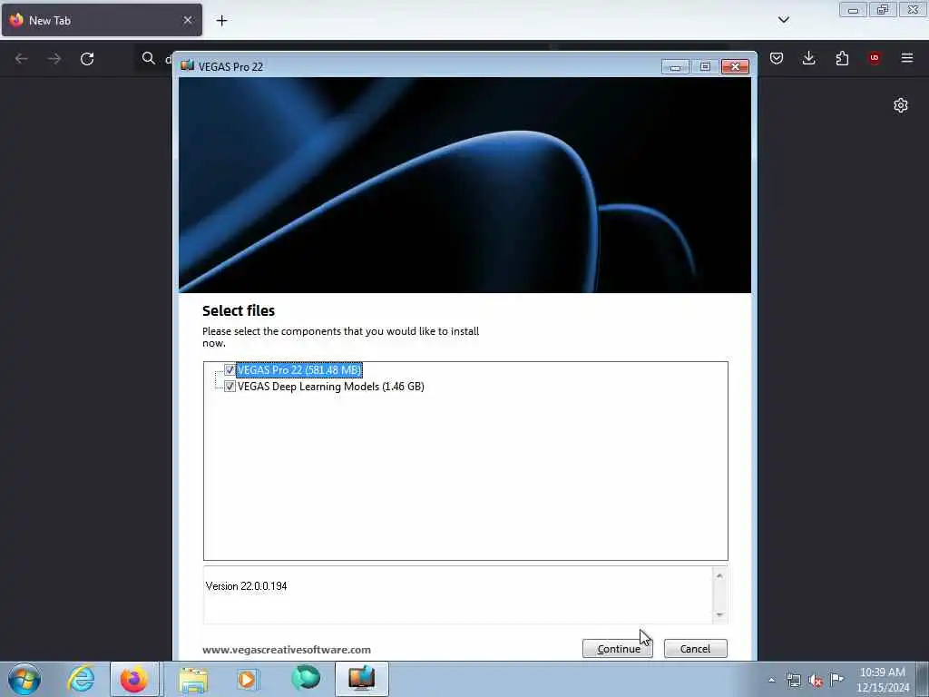This screenshot has height=697, width=929.
Task: Close the VEGAS Pro 22 installer window
Action: point(735,66)
